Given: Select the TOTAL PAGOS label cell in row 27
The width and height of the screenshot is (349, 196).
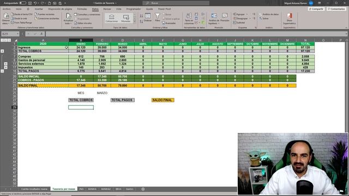Looking at the screenshot, I should (122, 100).
